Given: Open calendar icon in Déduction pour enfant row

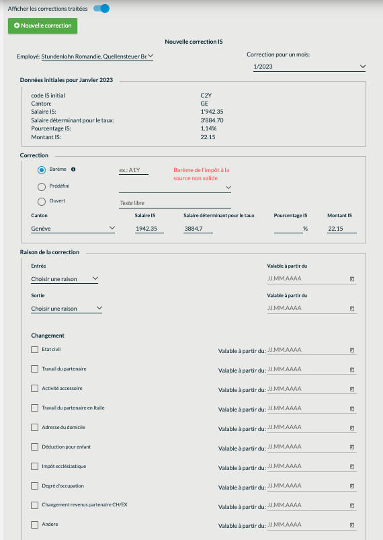Looking at the screenshot, I should [x=352, y=447].
